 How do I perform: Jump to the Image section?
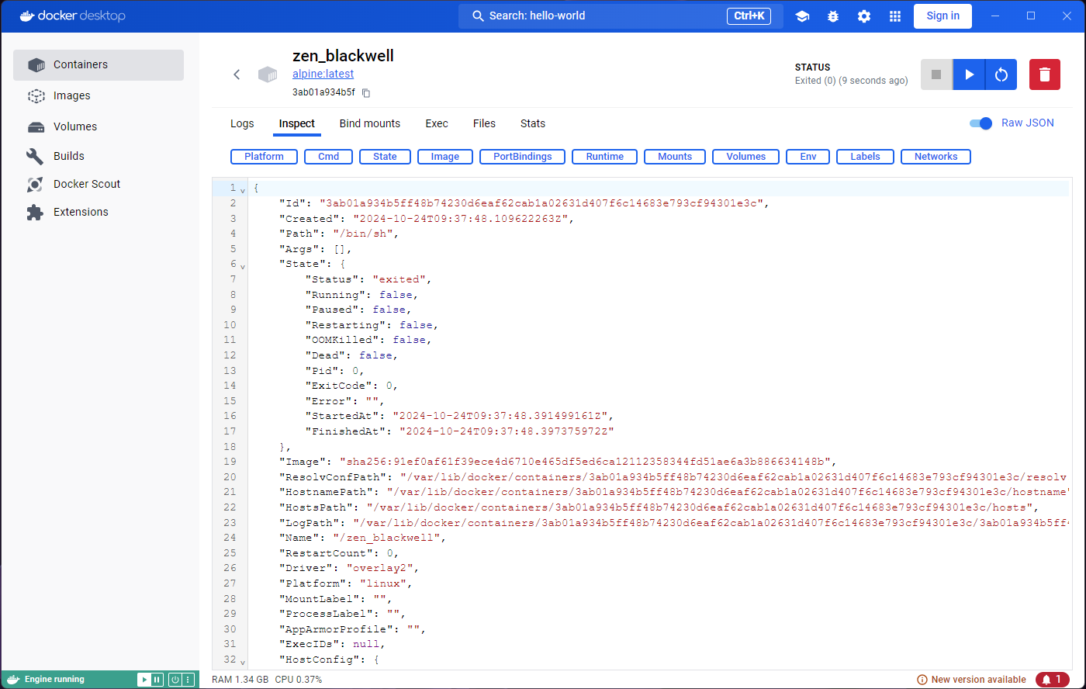pos(445,157)
